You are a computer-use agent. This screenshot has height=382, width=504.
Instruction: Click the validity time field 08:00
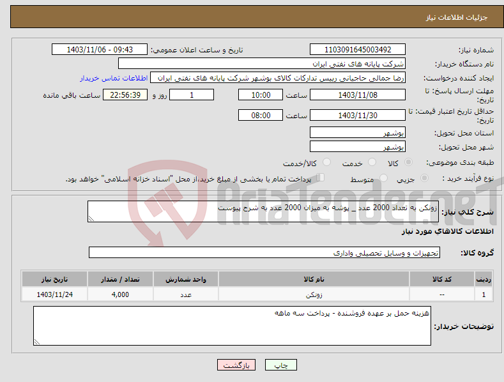[261, 115]
